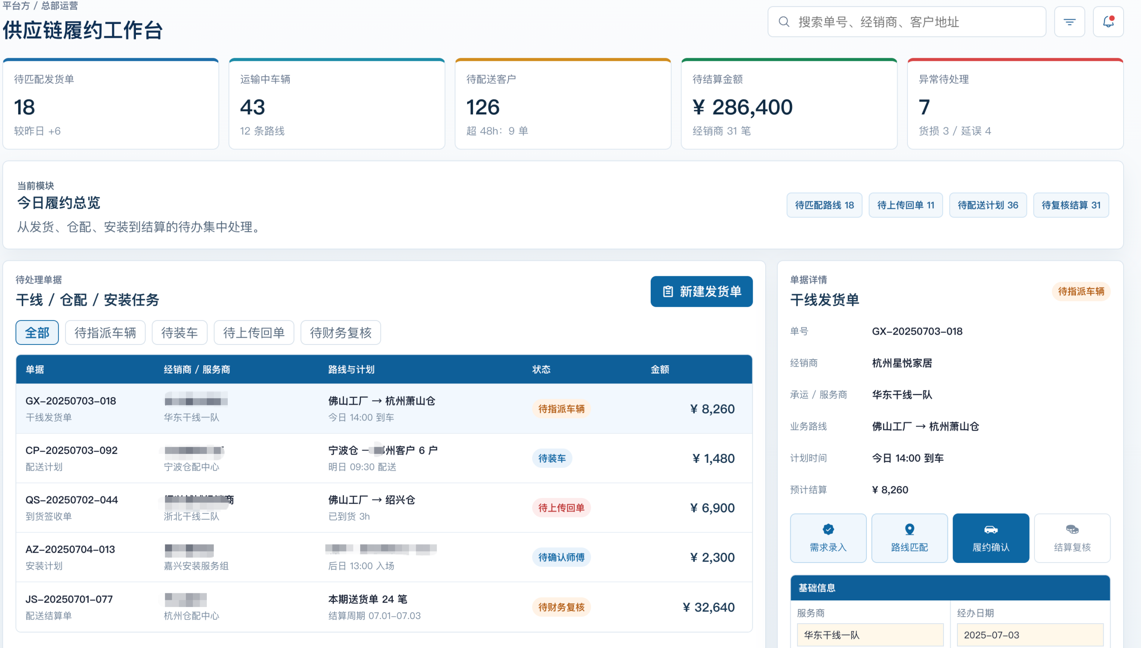1141x648 pixels.
Task: Click the 基础信息 section header
Action: [x=950, y=588]
